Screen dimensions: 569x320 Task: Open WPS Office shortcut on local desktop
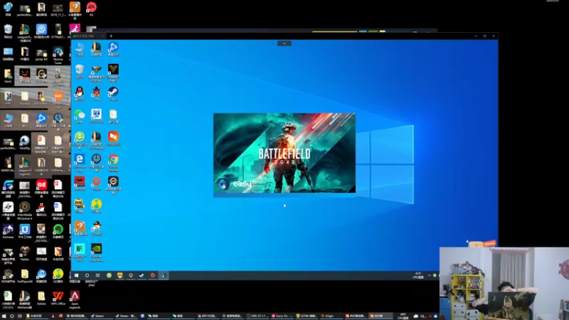(58, 298)
